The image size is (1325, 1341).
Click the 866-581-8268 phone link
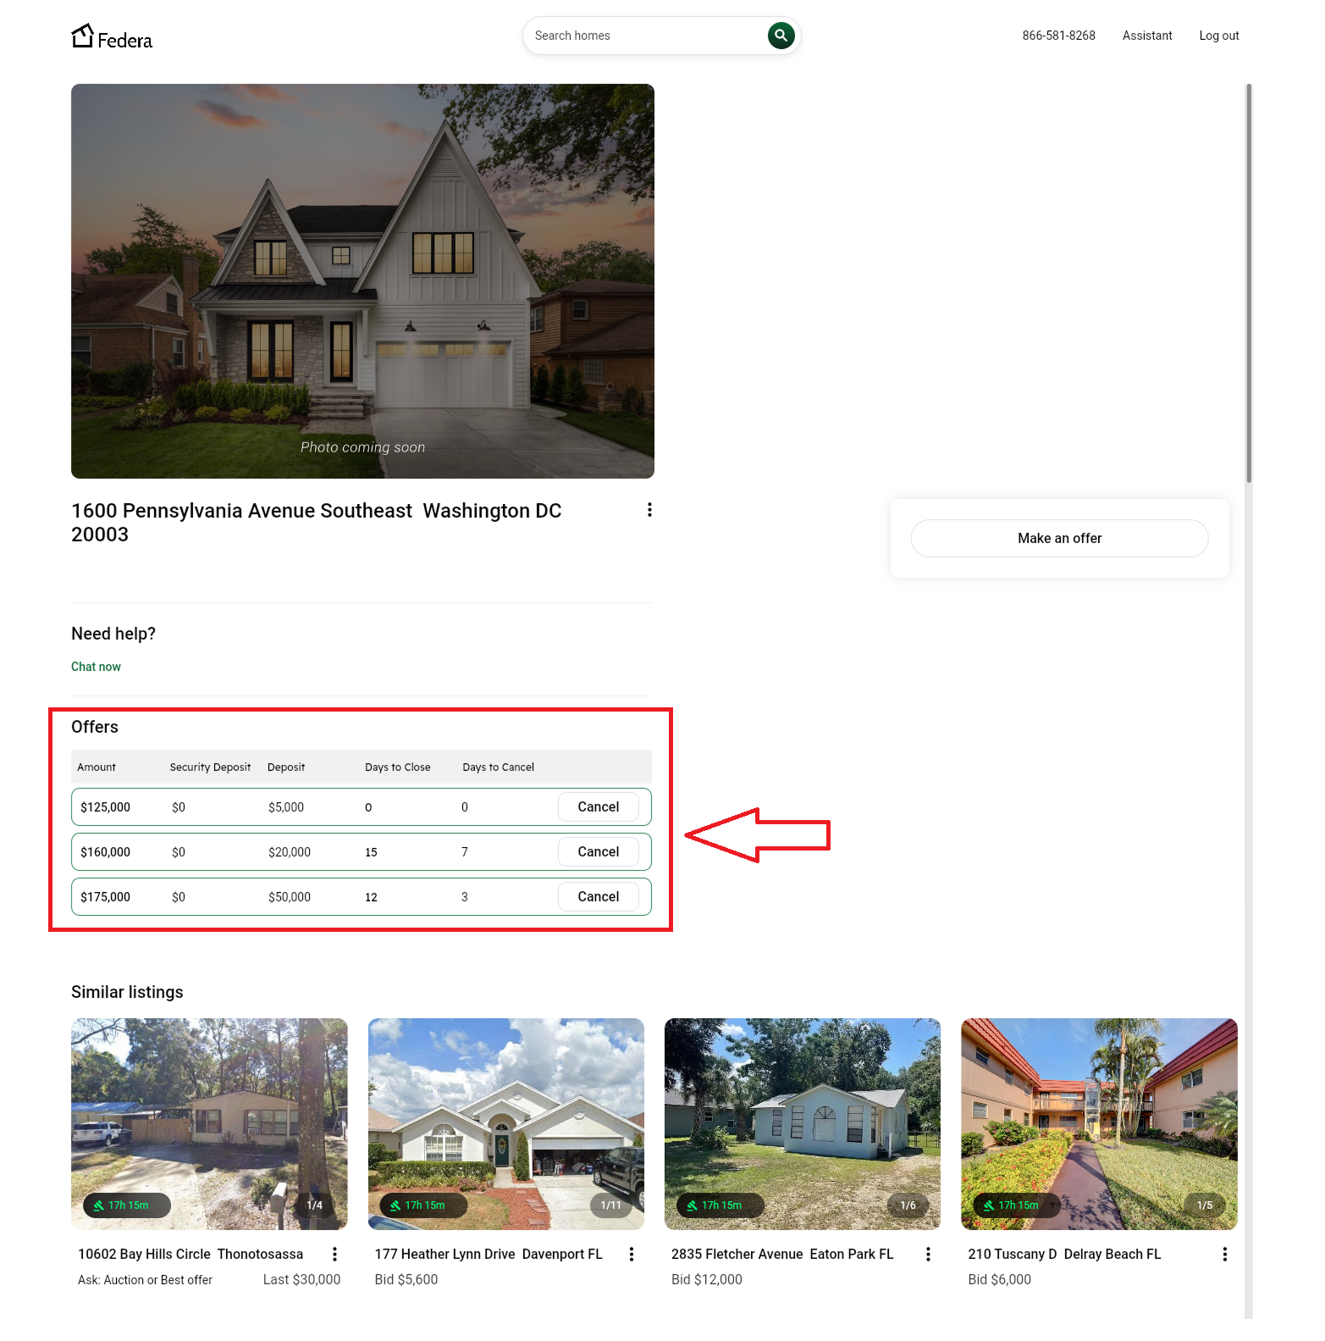point(1058,36)
